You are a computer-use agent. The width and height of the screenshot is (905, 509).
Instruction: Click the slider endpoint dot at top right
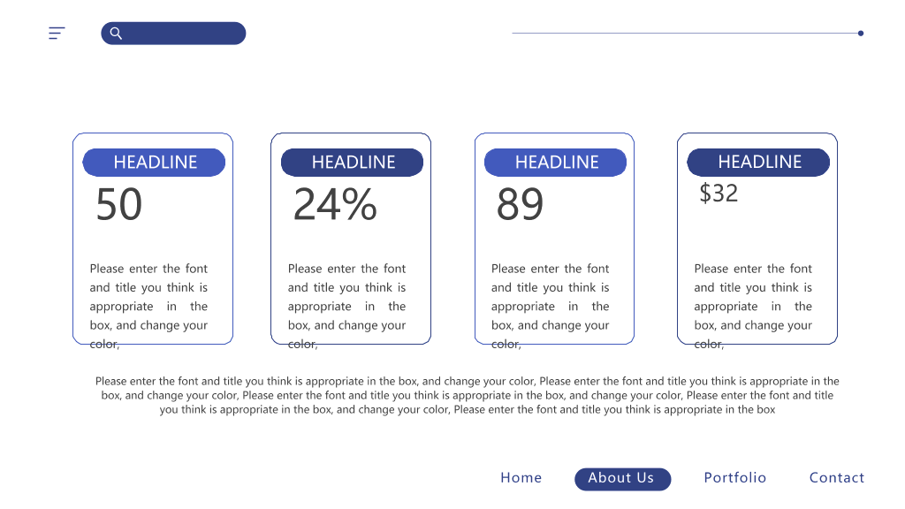[x=861, y=34]
